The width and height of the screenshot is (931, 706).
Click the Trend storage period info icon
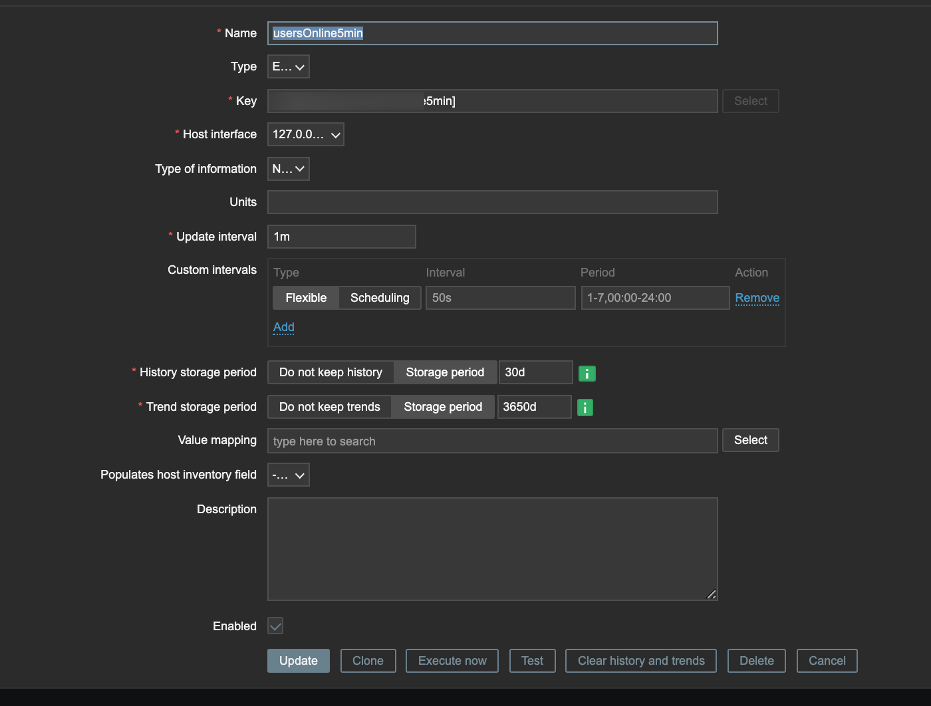585,408
